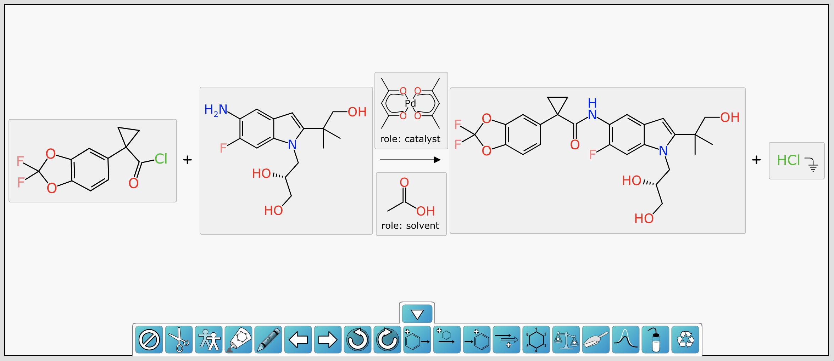
Task: Click the add product icon
Action: click(477, 340)
